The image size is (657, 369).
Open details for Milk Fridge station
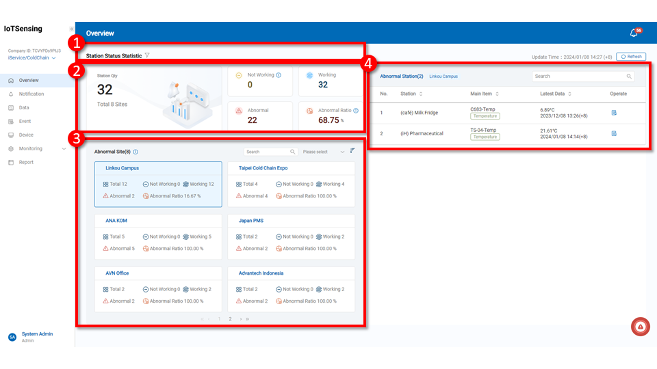click(614, 113)
